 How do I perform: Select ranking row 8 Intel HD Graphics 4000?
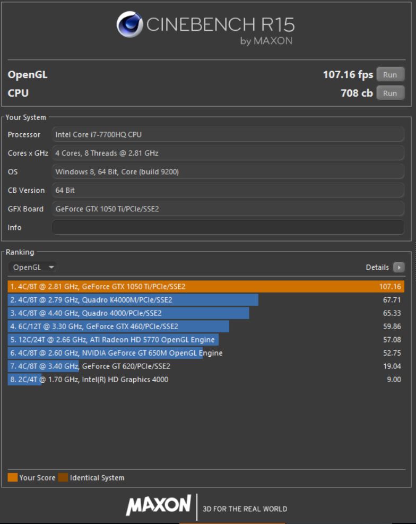[x=206, y=379]
